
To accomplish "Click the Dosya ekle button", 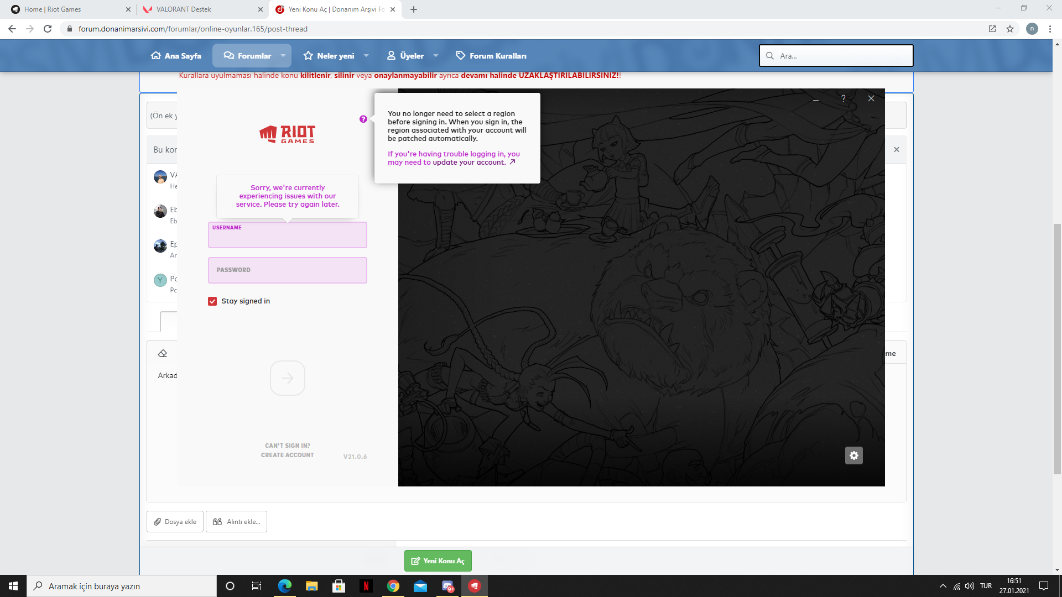I will click(x=175, y=522).
